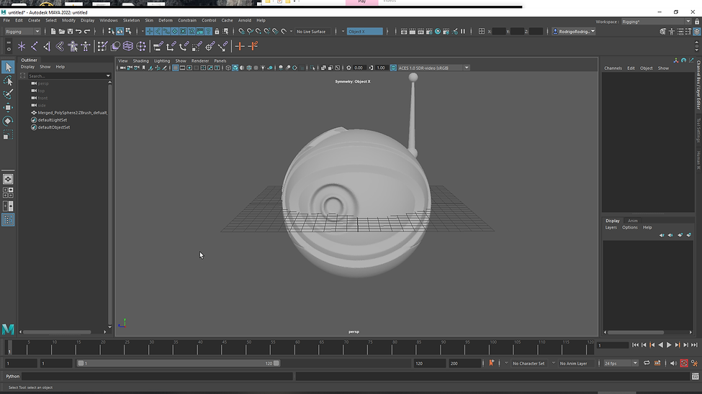Click the orange Set Key bookmark icon

click(492, 363)
